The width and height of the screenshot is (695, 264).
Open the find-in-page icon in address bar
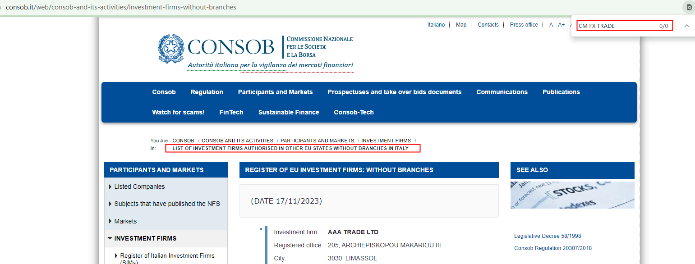click(689, 7)
